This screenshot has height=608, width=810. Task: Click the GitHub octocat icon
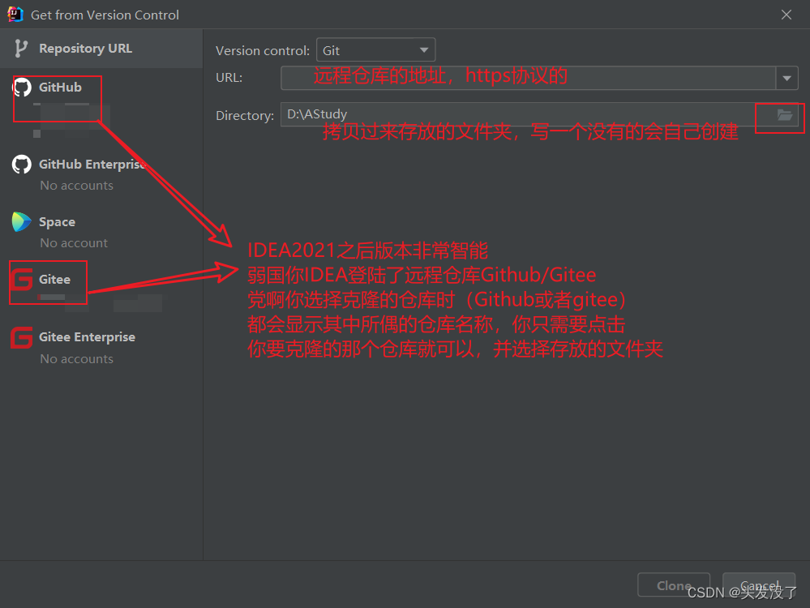pyautogui.click(x=22, y=88)
